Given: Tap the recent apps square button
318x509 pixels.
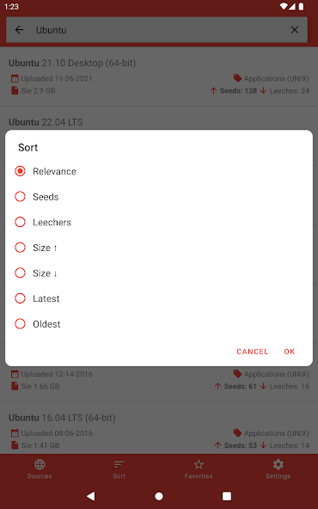Looking at the screenshot, I should pyautogui.click(x=227, y=496).
